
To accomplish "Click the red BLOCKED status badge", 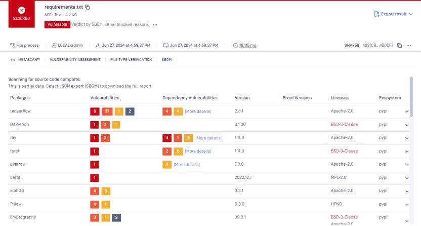I will 21,14.
